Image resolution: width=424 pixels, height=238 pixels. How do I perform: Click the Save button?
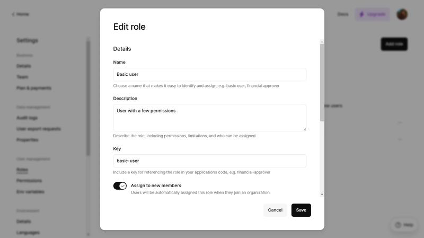pyautogui.click(x=301, y=210)
